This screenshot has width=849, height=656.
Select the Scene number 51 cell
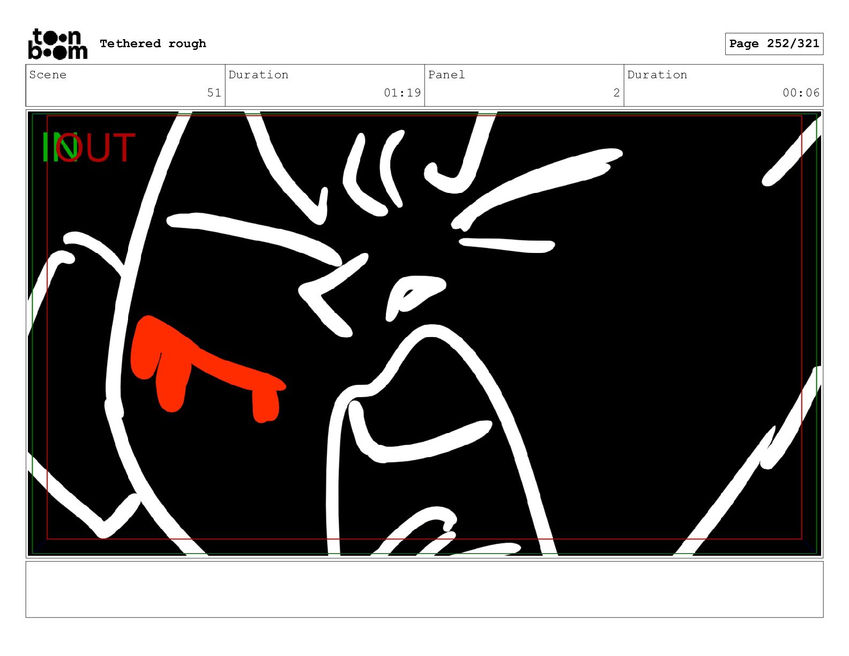click(x=125, y=86)
